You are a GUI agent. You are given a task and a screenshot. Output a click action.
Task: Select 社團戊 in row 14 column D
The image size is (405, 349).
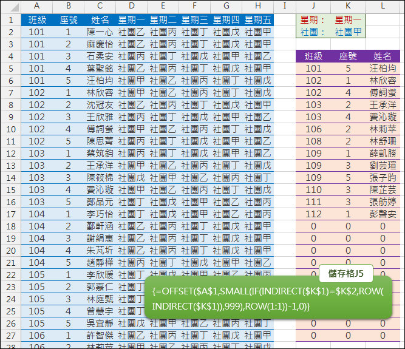tap(132, 178)
